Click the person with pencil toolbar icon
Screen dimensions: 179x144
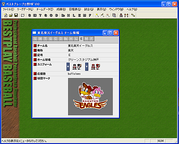102,16
